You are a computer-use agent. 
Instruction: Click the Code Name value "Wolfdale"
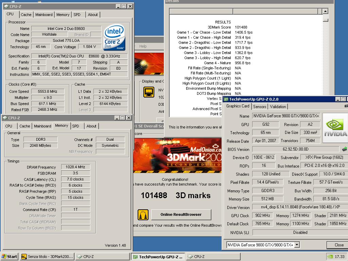[x=49, y=34]
